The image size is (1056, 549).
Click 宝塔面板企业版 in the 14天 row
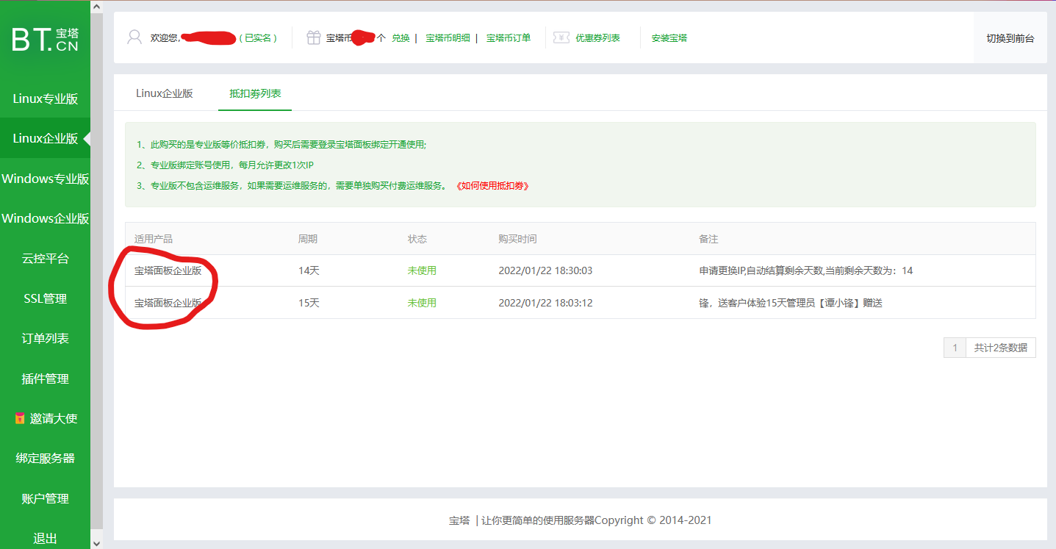coord(168,270)
